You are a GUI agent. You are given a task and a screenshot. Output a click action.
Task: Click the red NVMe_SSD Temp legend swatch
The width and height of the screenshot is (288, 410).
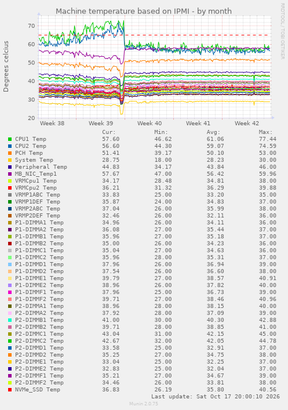tap(10, 390)
